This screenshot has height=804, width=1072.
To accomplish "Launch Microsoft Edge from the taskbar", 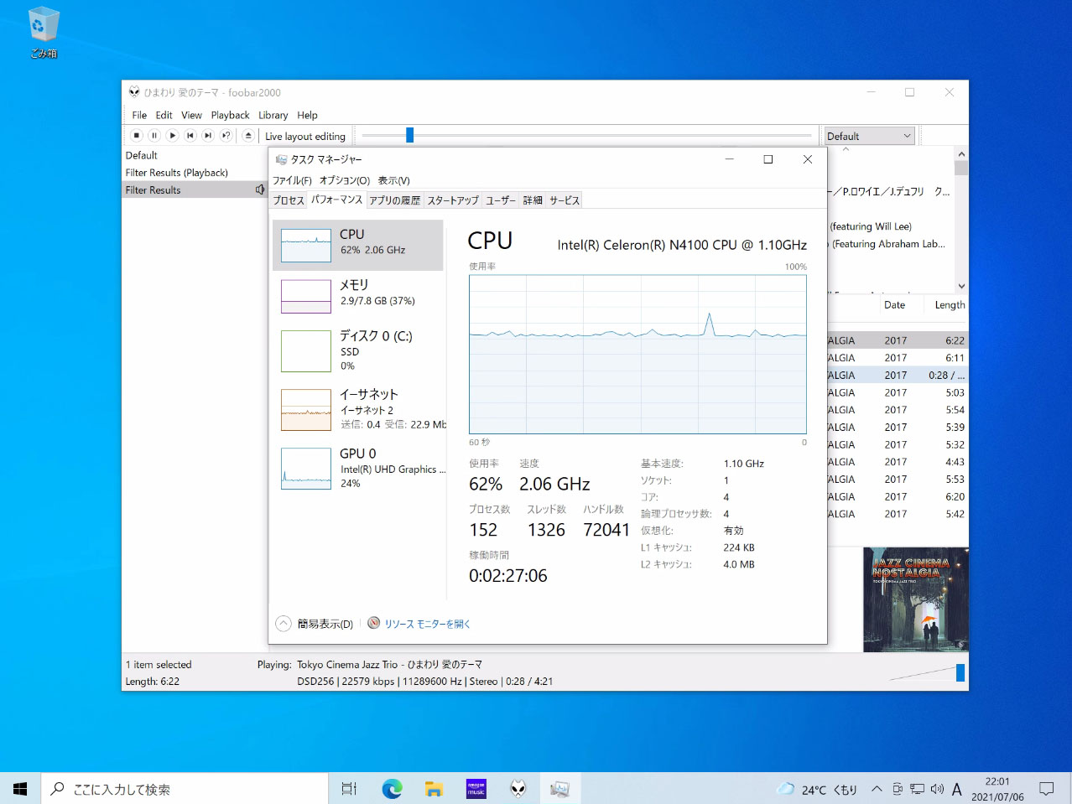I will coord(391,788).
